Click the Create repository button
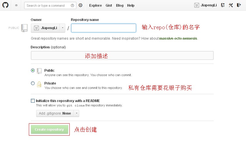The image size is (246, 142). coord(50,129)
